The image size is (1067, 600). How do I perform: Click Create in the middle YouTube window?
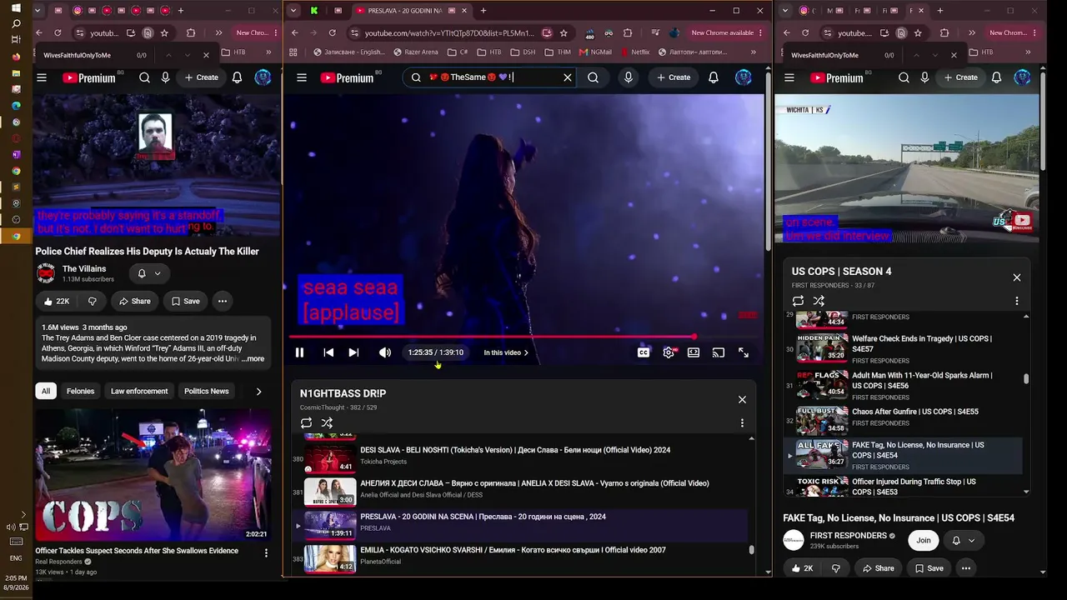click(x=674, y=77)
